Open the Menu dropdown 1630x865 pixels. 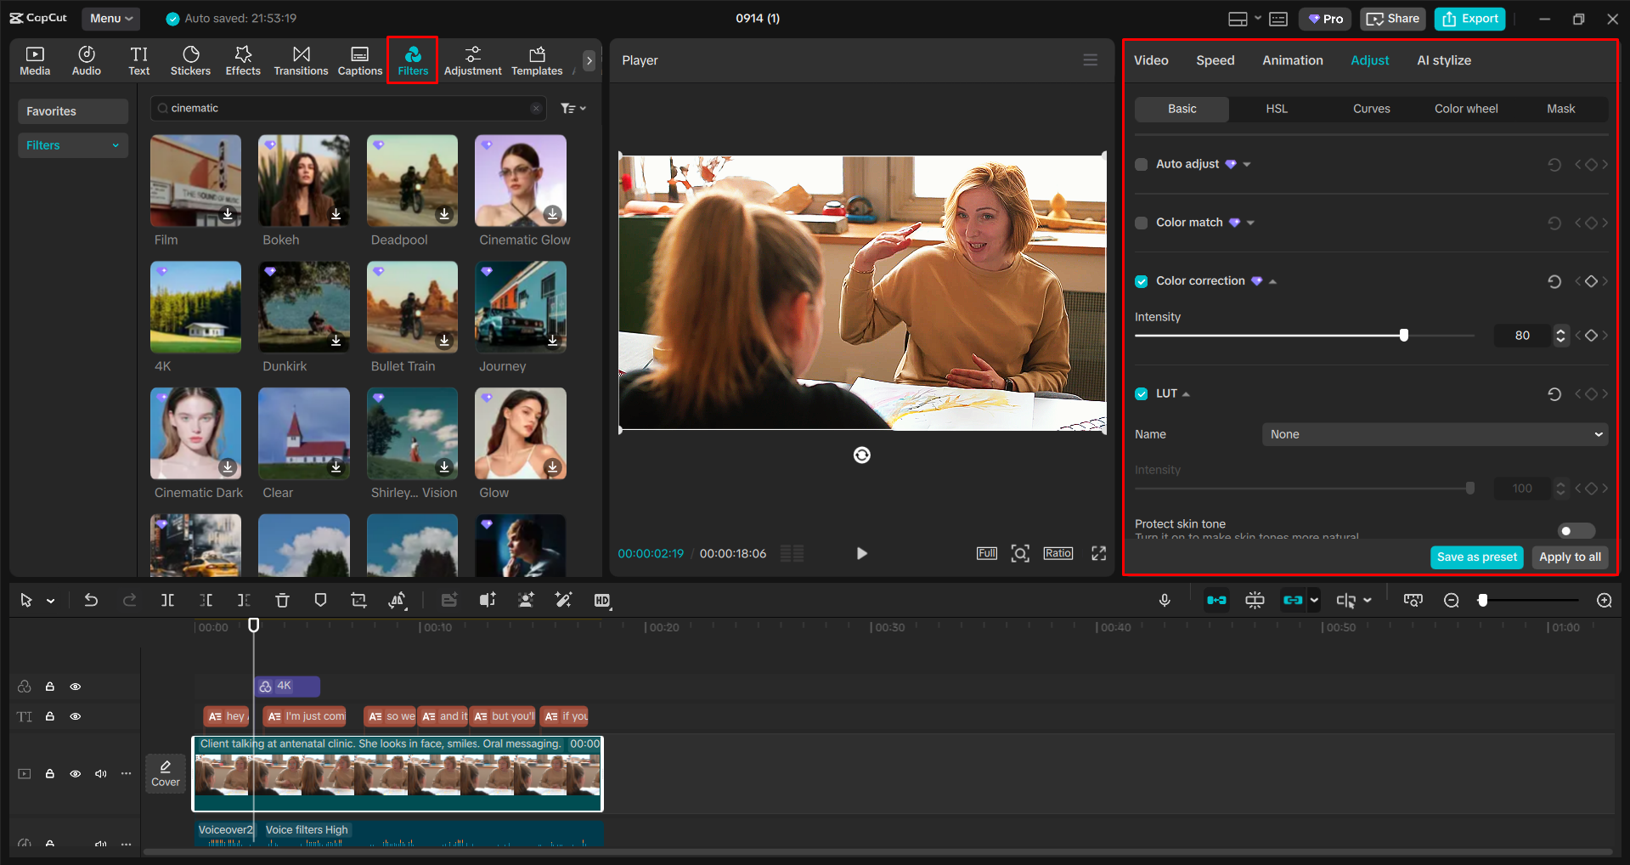pos(110,18)
